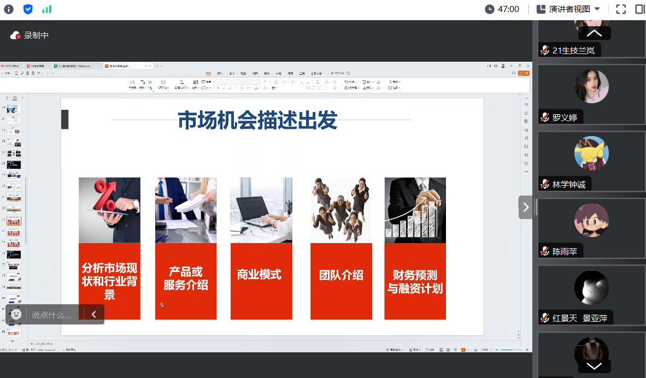This screenshot has width=646, height=378.
Task: Click the emoji smiley icon in chat
Action: point(16,314)
